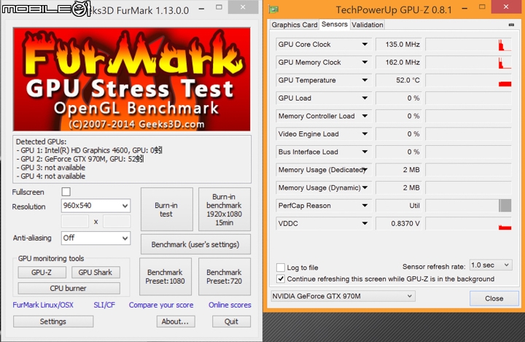Open the Sensor refresh rate dropdown
Viewport: 525px width, 342px height.
pyautogui.click(x=491, y=265)
